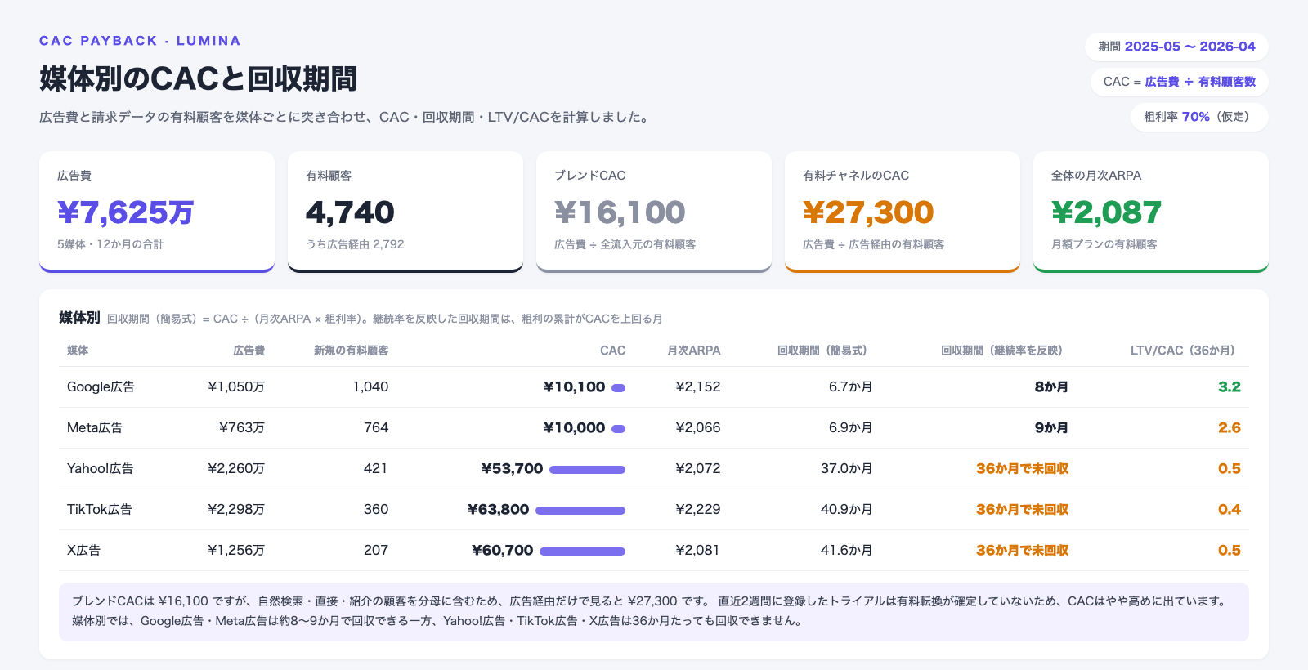The height and width of the screenshot is (670, 1308).
Task: Click the X広告 CAC value ¥60,700
Action: point(503,551)
